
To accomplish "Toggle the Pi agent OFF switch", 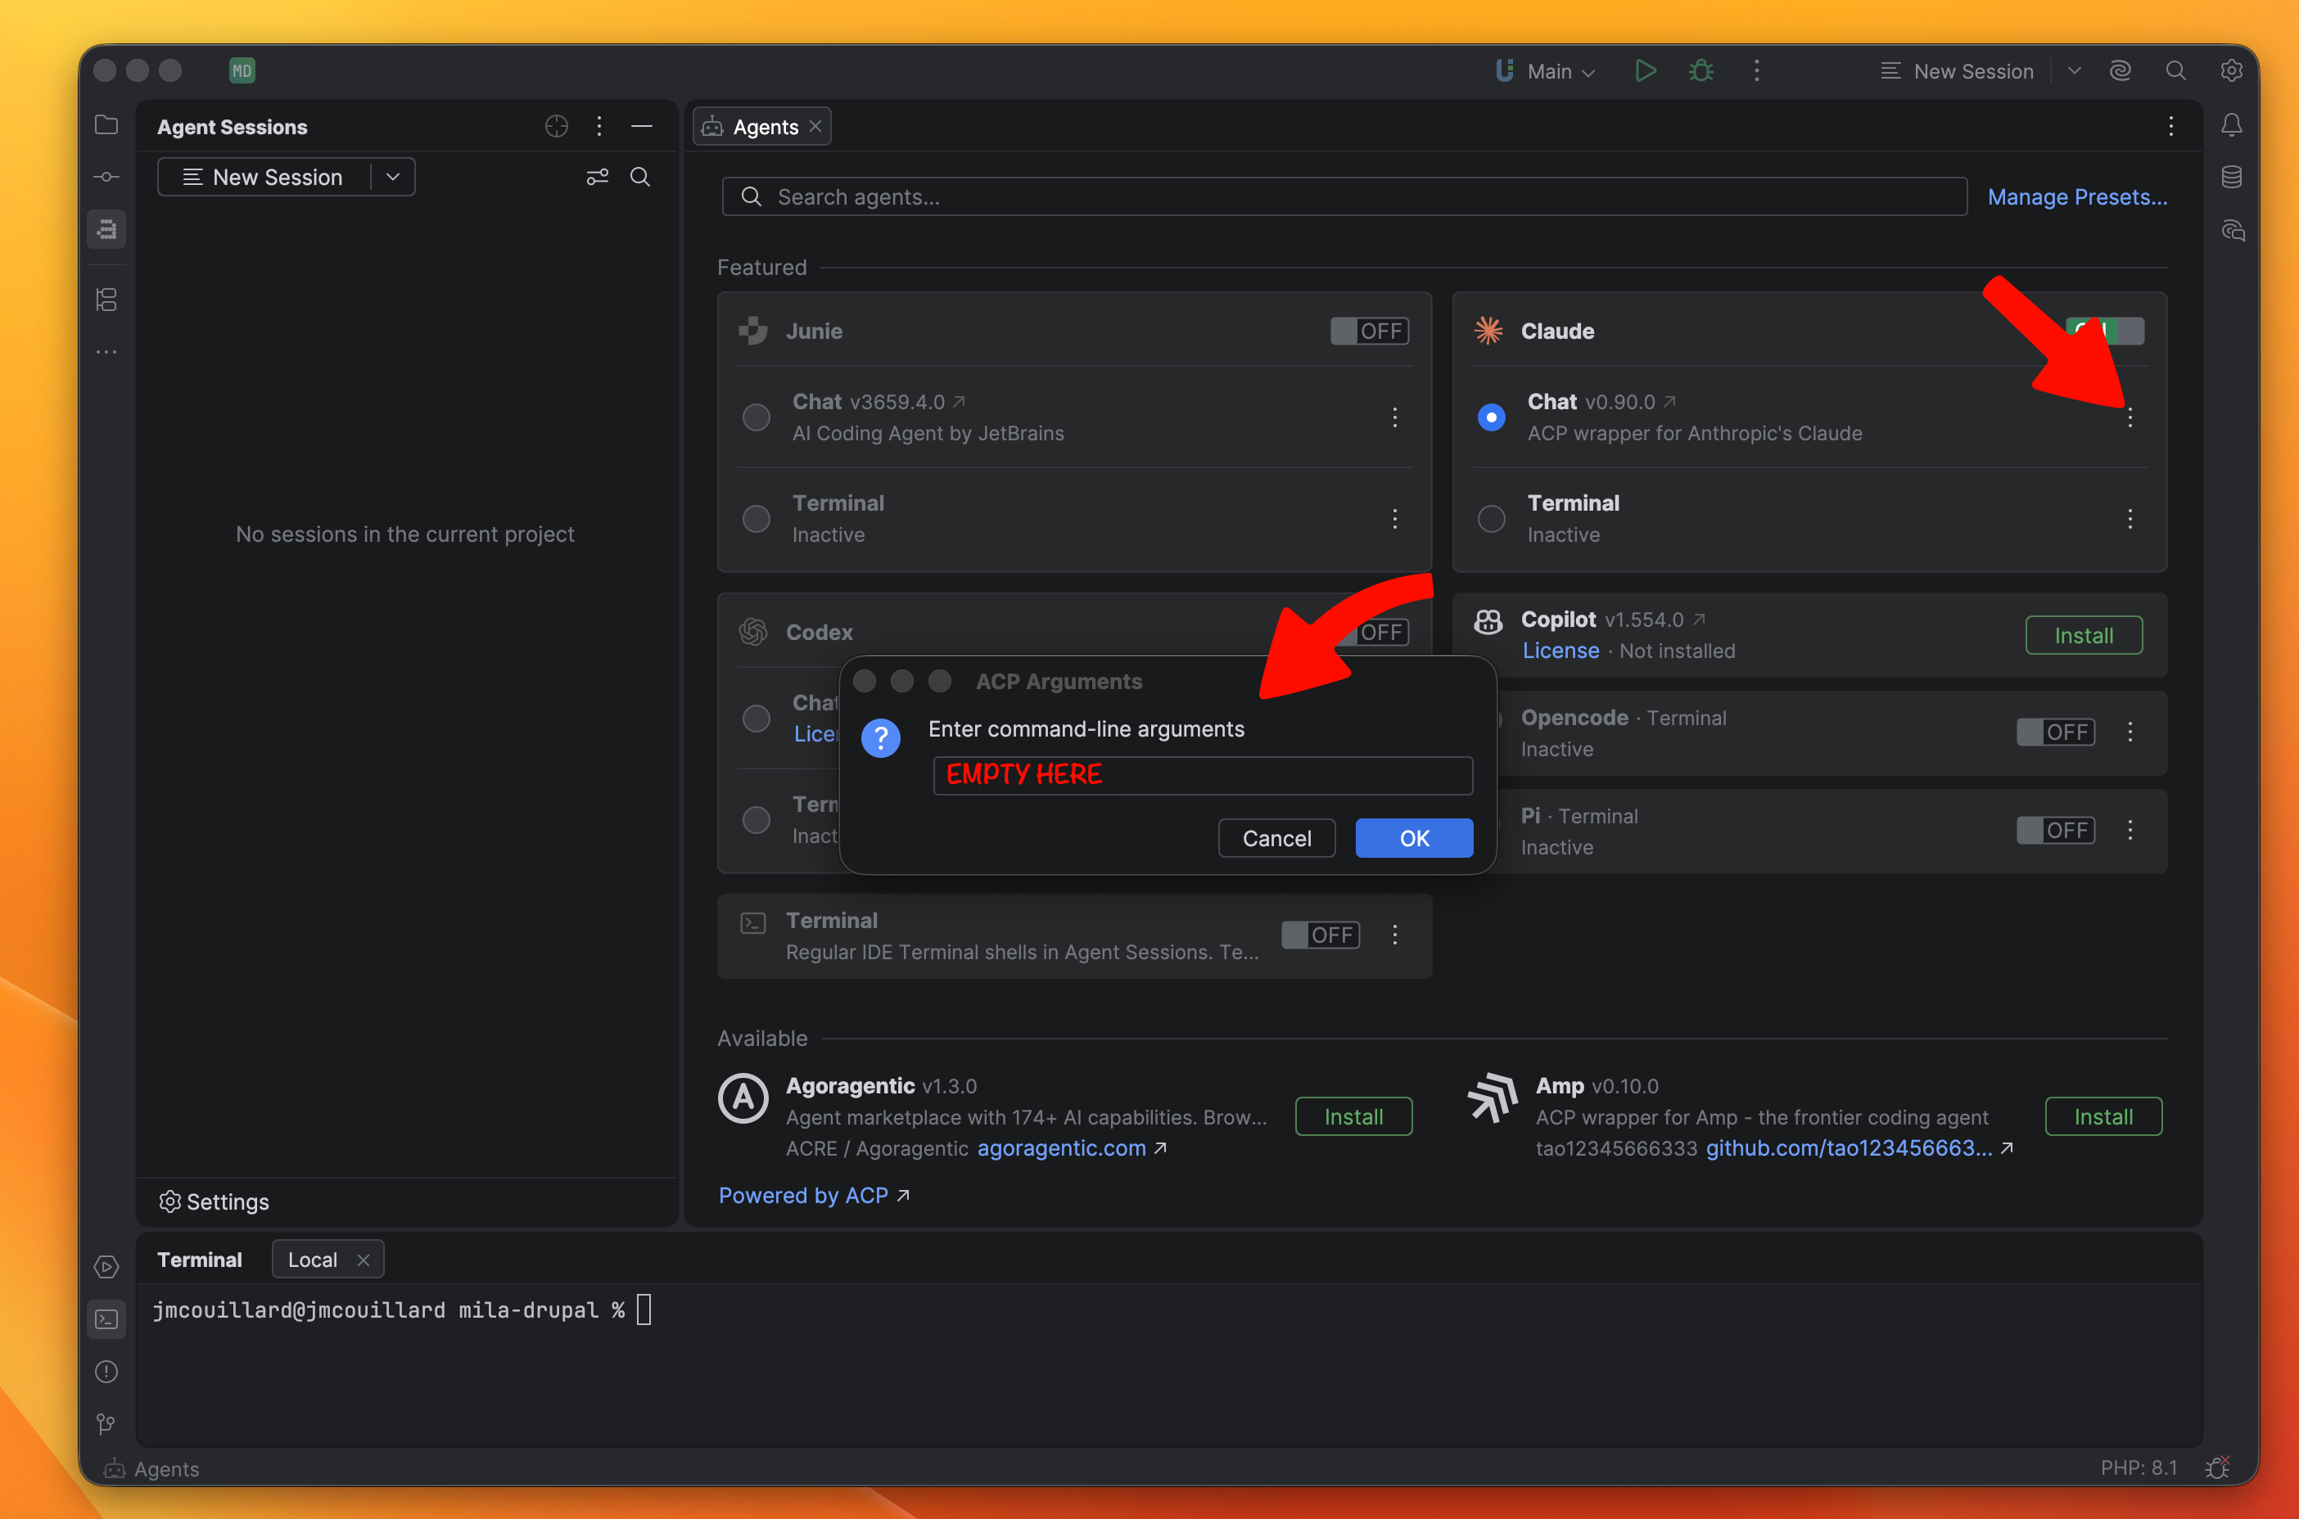I will [x=2055, y=830].
